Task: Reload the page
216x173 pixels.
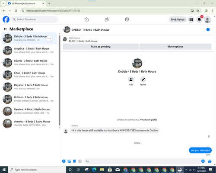Action: tap(16, 11)
